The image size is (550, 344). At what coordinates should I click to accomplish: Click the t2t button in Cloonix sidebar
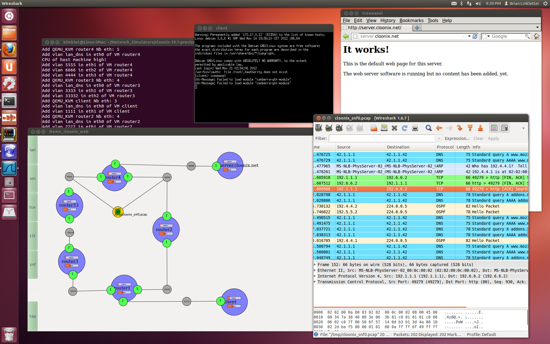pos(33,236)
